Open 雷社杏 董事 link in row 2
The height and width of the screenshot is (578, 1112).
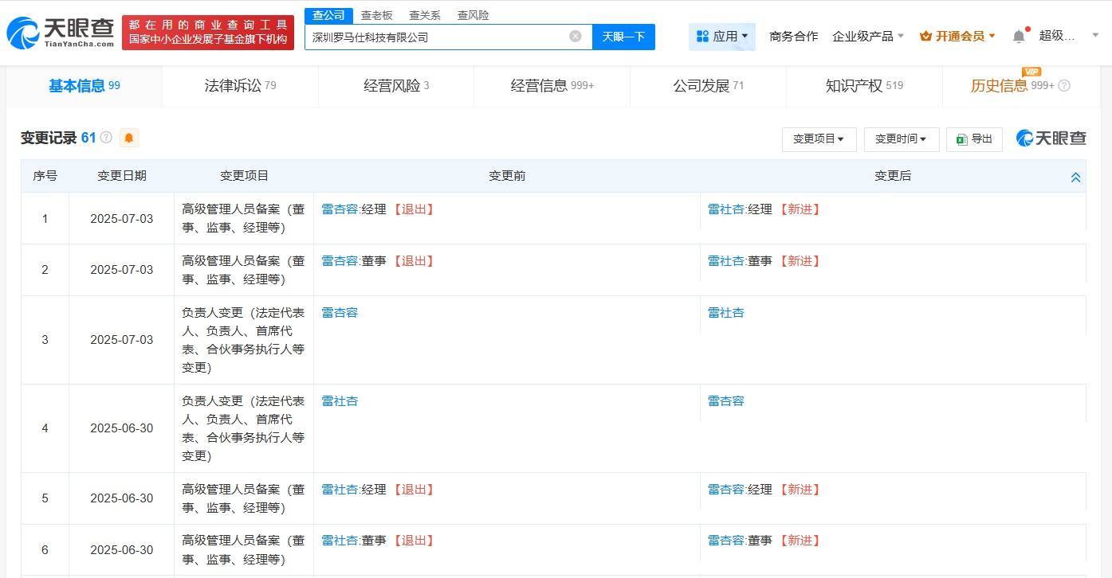click(x=726, y=261)
